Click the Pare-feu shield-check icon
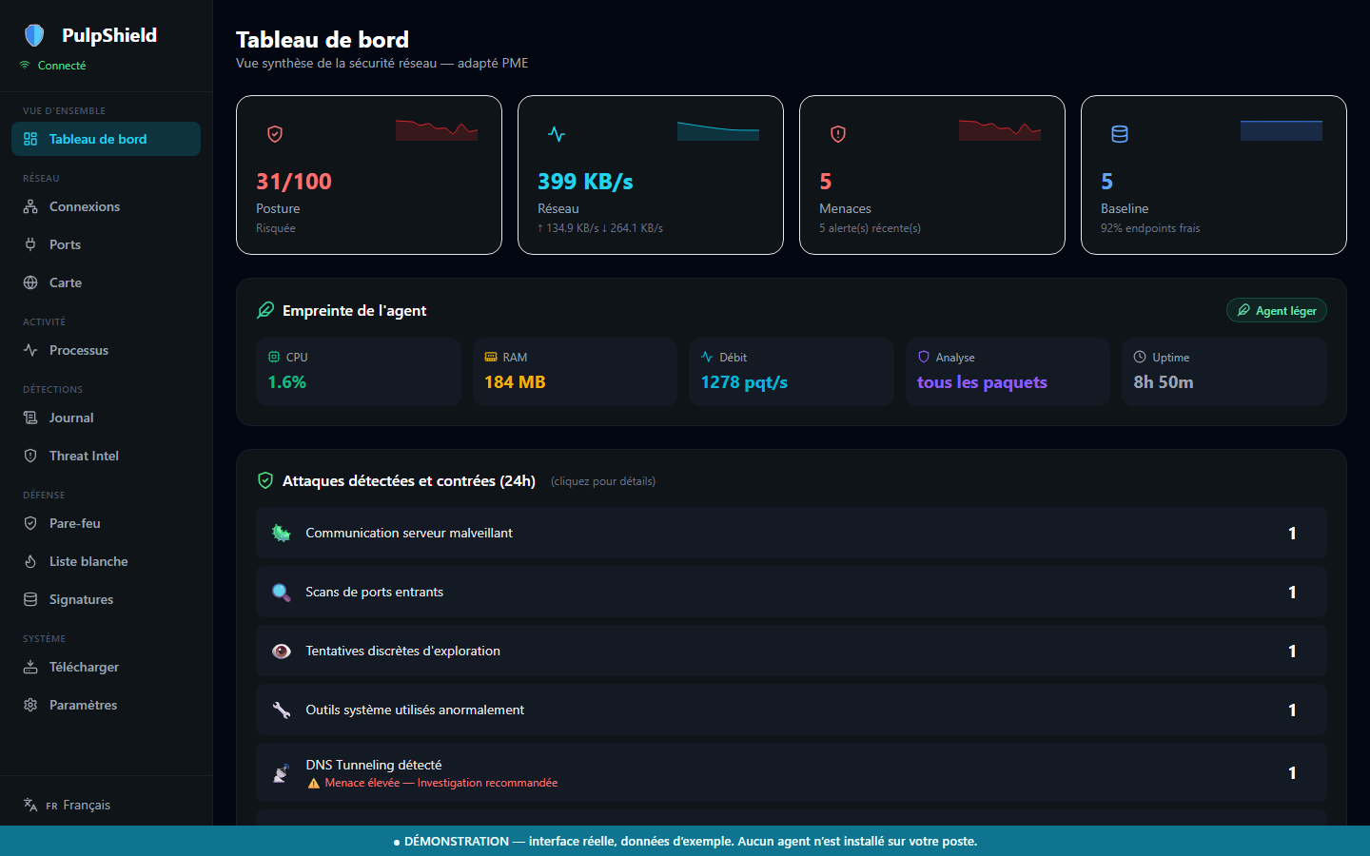The height and width of the screenshot is (856, 1370). (30, 523)
